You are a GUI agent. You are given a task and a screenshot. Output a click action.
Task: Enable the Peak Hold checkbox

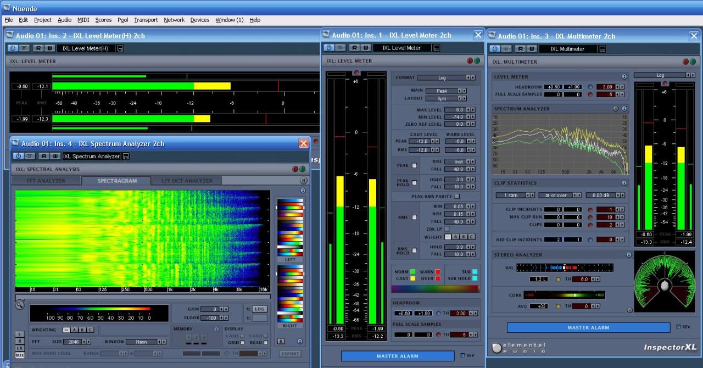coord(415,183)
